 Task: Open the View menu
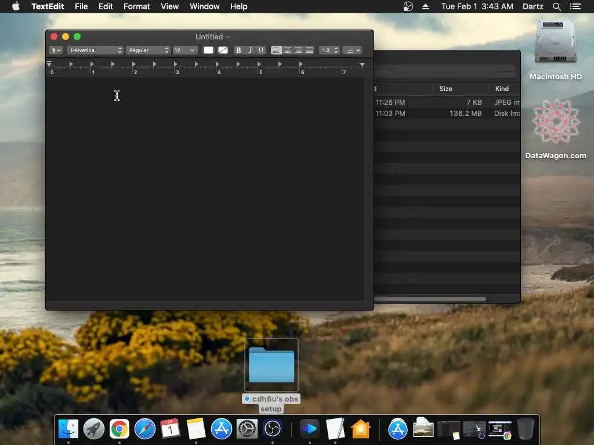[170, 6]
